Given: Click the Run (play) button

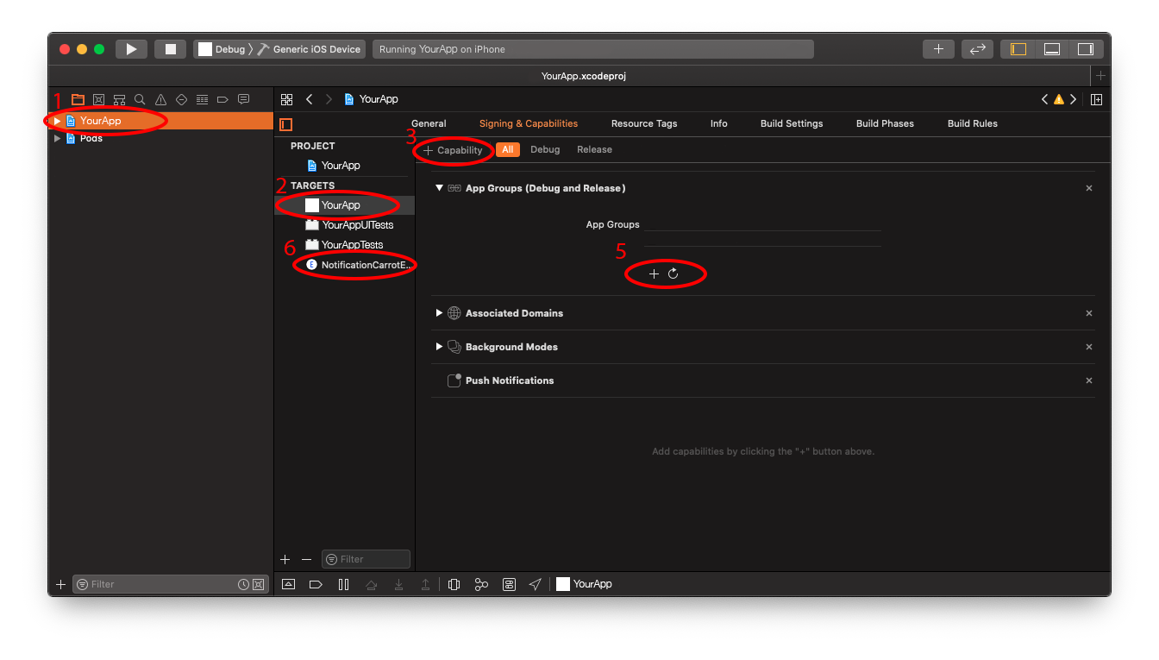Looking at the screenshot, I should click(x=131, y=49).
